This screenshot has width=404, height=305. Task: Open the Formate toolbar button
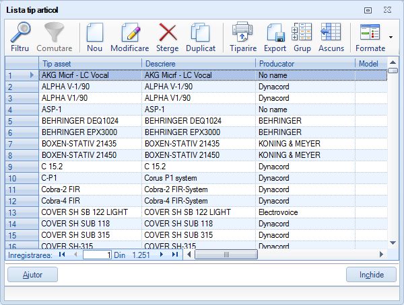tap(370, 38)
